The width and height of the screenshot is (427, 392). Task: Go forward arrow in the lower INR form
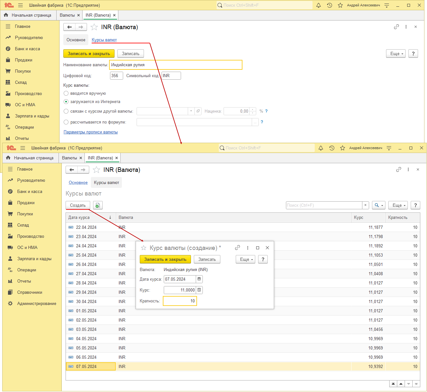click(83, 170)
